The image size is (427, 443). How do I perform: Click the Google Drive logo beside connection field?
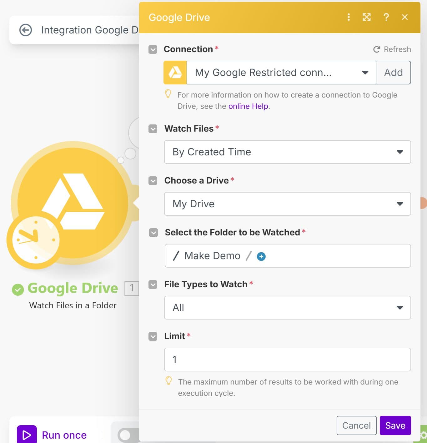coord(175,73)
